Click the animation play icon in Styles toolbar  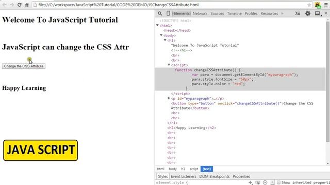(x=265, y=183)
